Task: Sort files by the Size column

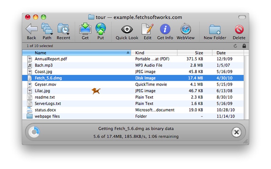Action: 194,53
